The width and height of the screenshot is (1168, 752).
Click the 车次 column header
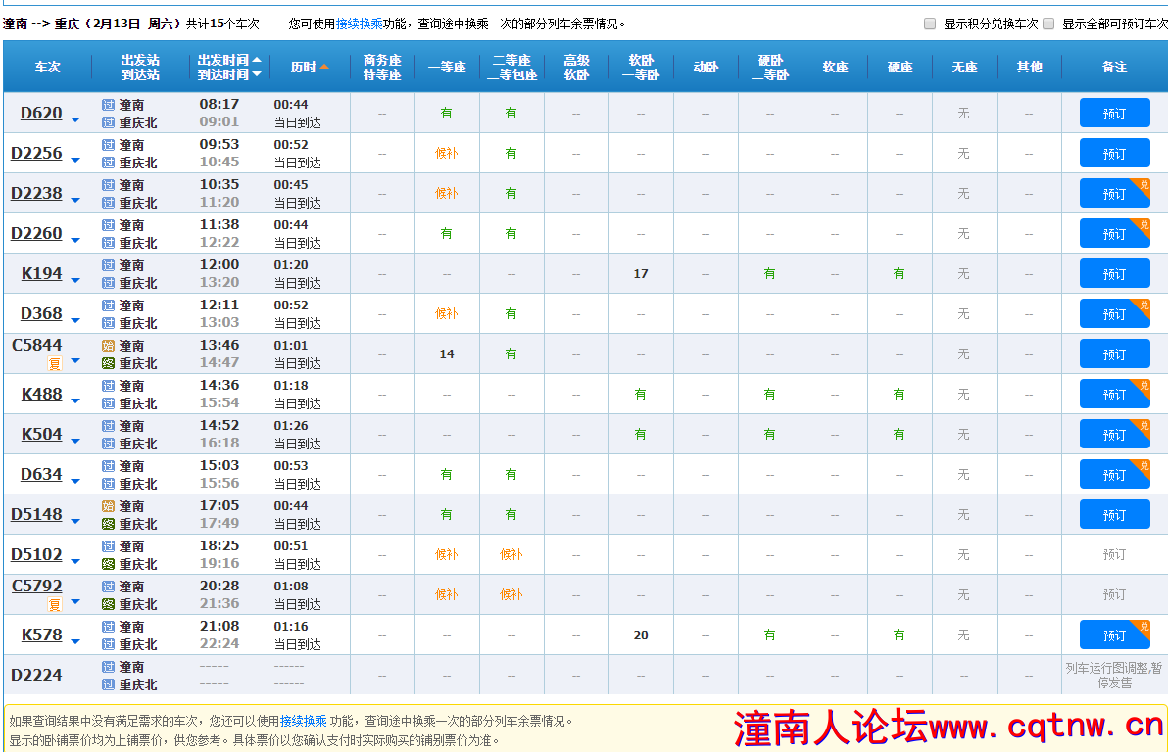coord(47,67)
